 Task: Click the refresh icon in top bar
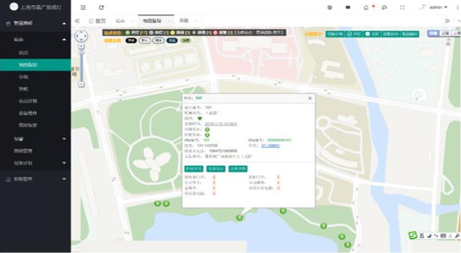[x=101, y=8]
